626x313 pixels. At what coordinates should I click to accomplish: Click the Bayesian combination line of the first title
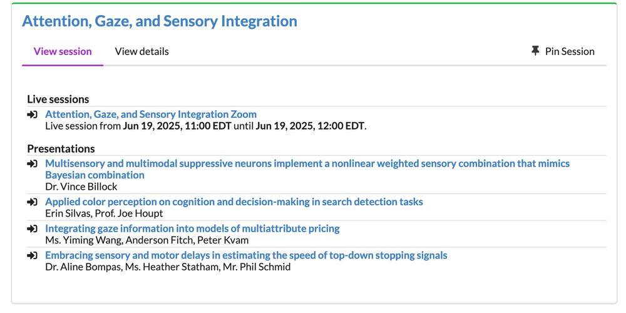pos(95,175)
